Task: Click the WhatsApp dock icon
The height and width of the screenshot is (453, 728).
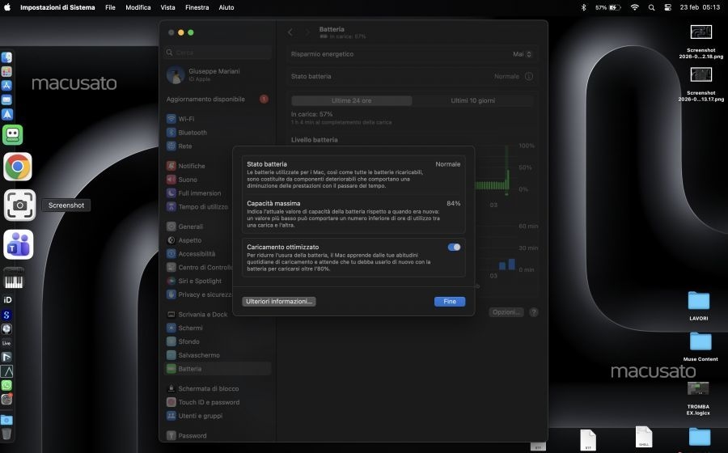Action: [x=6, y=385]
